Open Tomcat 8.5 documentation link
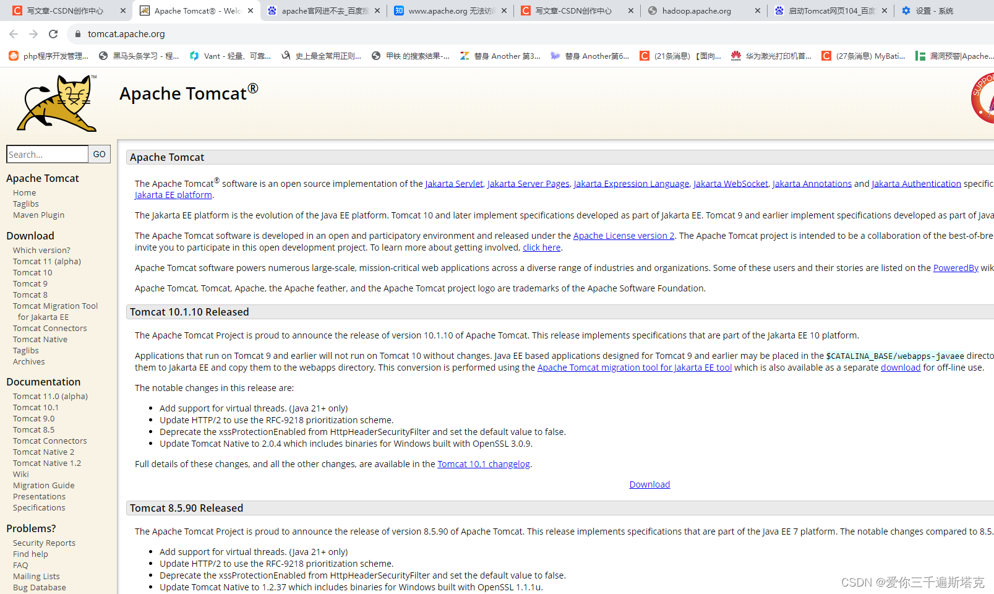Image resolution: width=994 pixels, height=594 pixels. [x=33, y=429]
